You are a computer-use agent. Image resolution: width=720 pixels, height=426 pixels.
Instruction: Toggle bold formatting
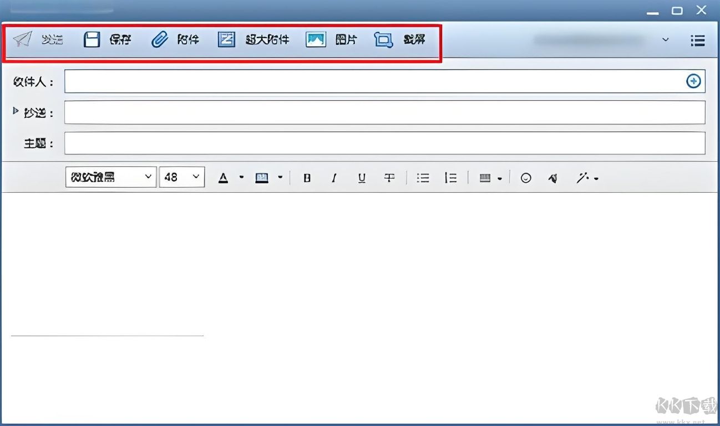(307, 178)
